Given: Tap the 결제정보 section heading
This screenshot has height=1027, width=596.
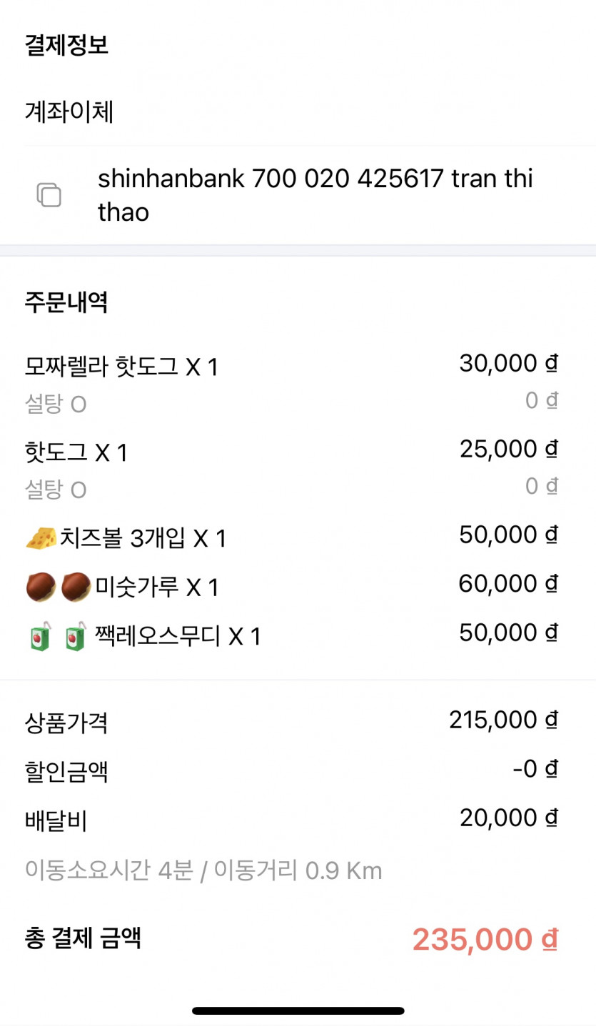Looking at the screenshot, I should (66, 46).
